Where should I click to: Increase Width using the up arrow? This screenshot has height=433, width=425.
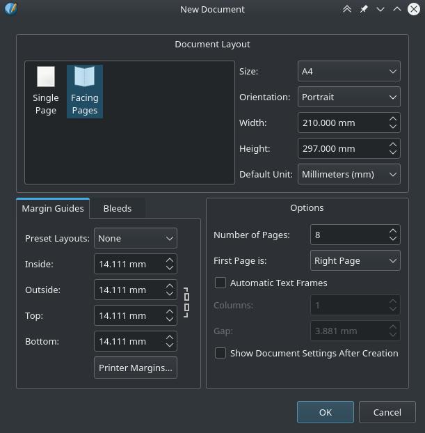pos(393,119)
